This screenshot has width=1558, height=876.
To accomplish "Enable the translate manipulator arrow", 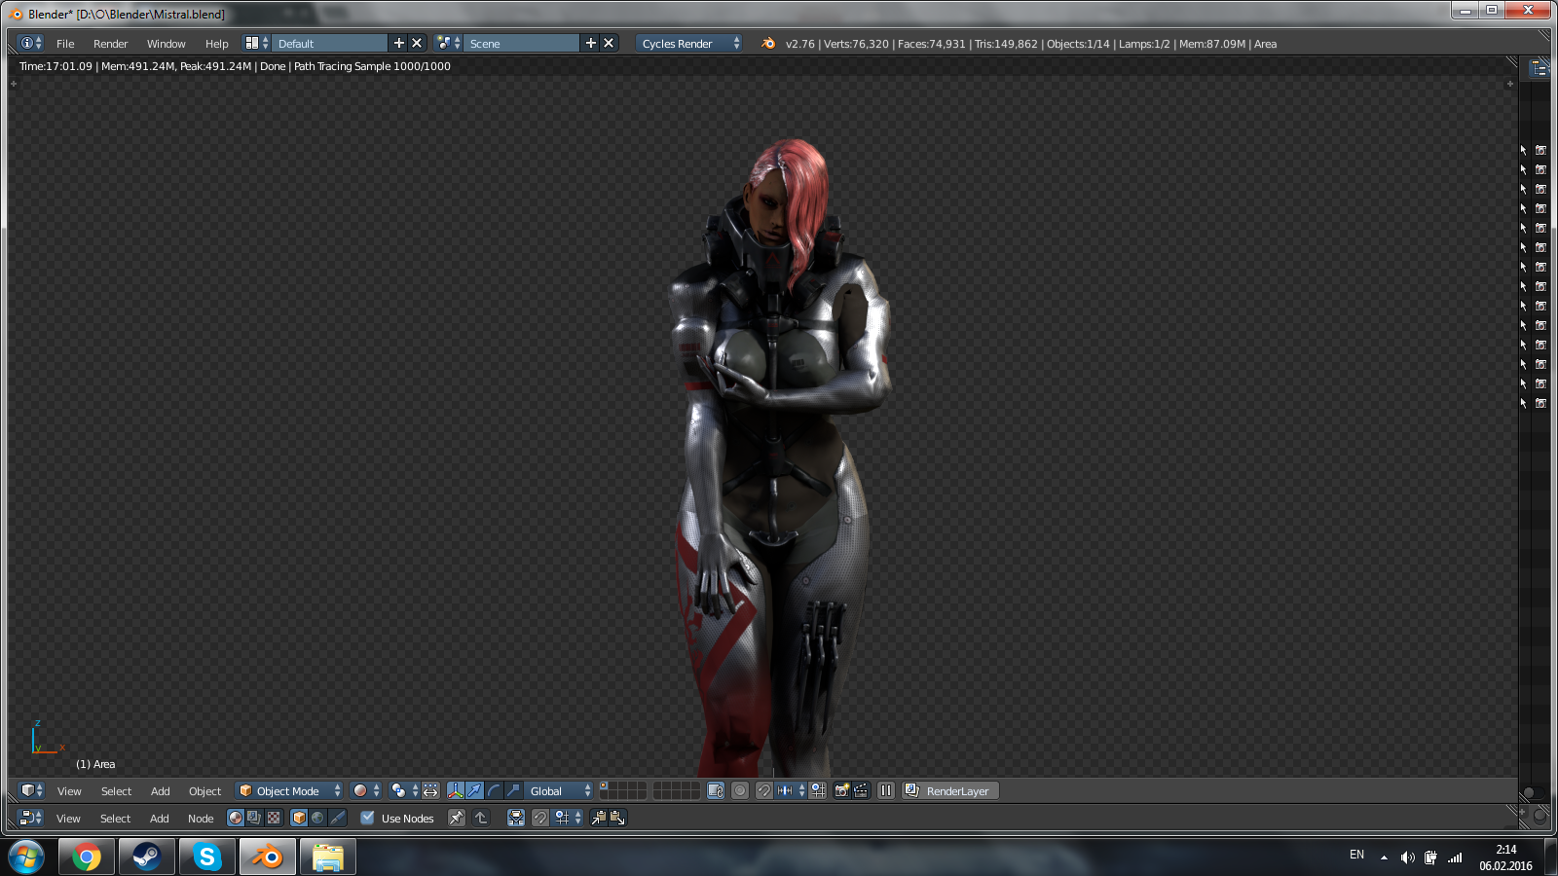I will (x=474, y=790).
